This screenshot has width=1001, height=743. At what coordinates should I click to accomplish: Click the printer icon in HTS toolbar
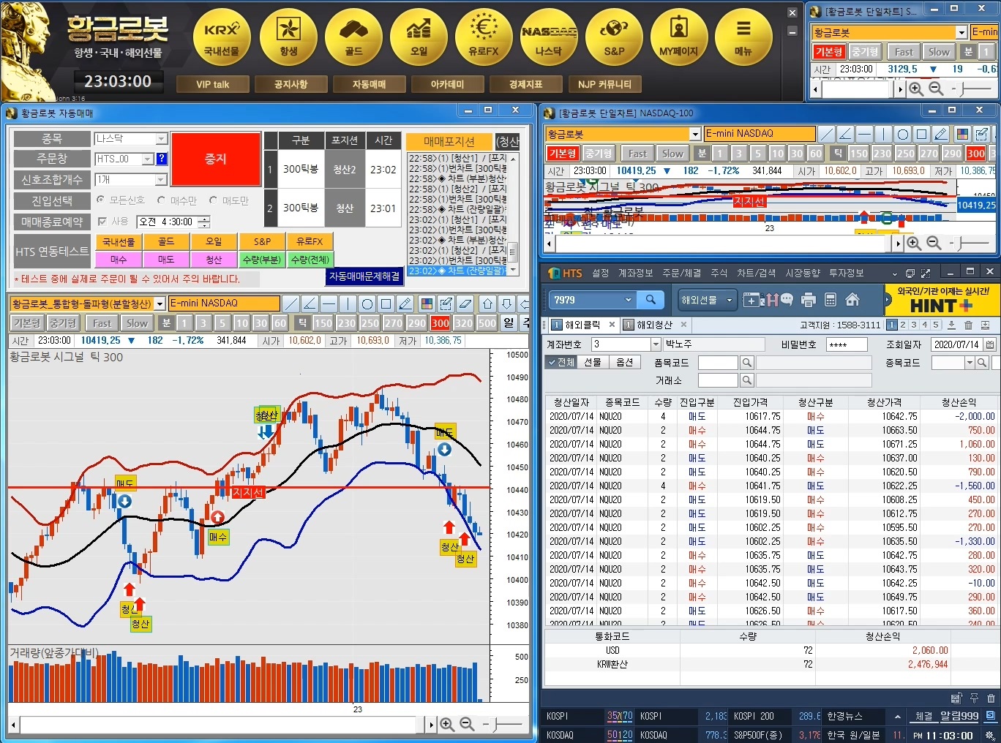pos(809,300)
